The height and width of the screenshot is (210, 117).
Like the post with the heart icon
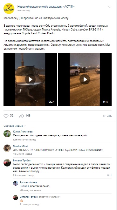point(6,116)
